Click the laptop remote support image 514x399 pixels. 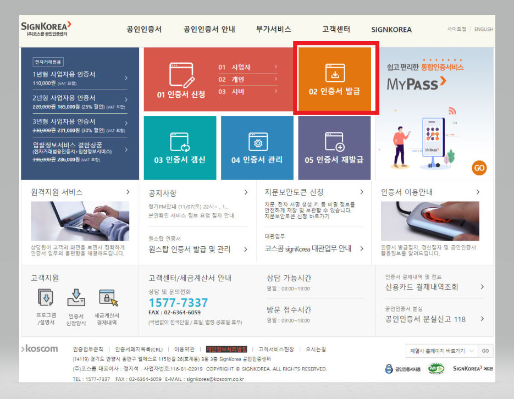(80, 221)
